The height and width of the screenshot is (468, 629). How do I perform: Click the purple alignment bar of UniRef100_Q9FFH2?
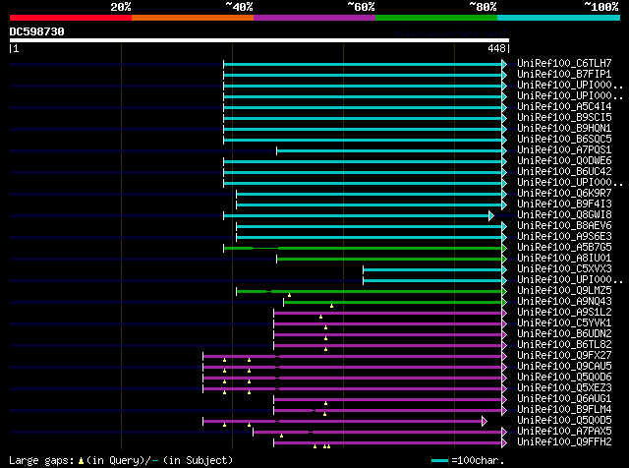pos(388,443)
